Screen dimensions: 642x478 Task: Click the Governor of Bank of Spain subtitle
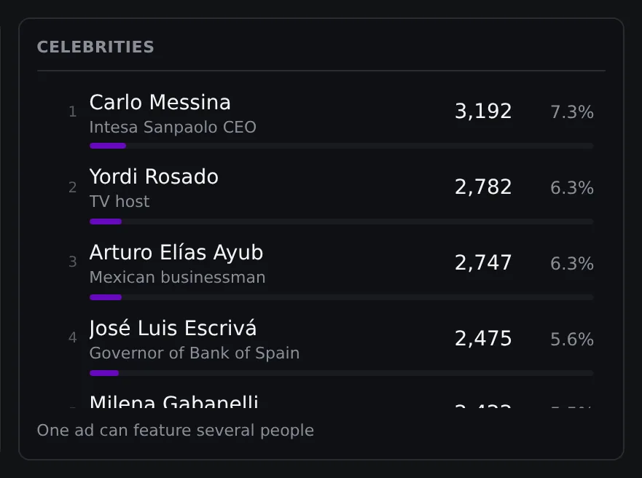tap(195, 353)
